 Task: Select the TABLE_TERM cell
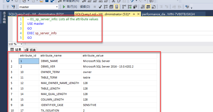[x=60, y=77]
